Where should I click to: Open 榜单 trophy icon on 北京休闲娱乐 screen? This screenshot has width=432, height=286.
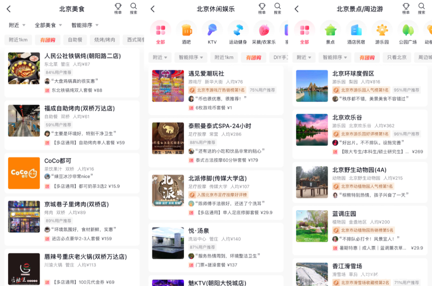coord(262,8)
